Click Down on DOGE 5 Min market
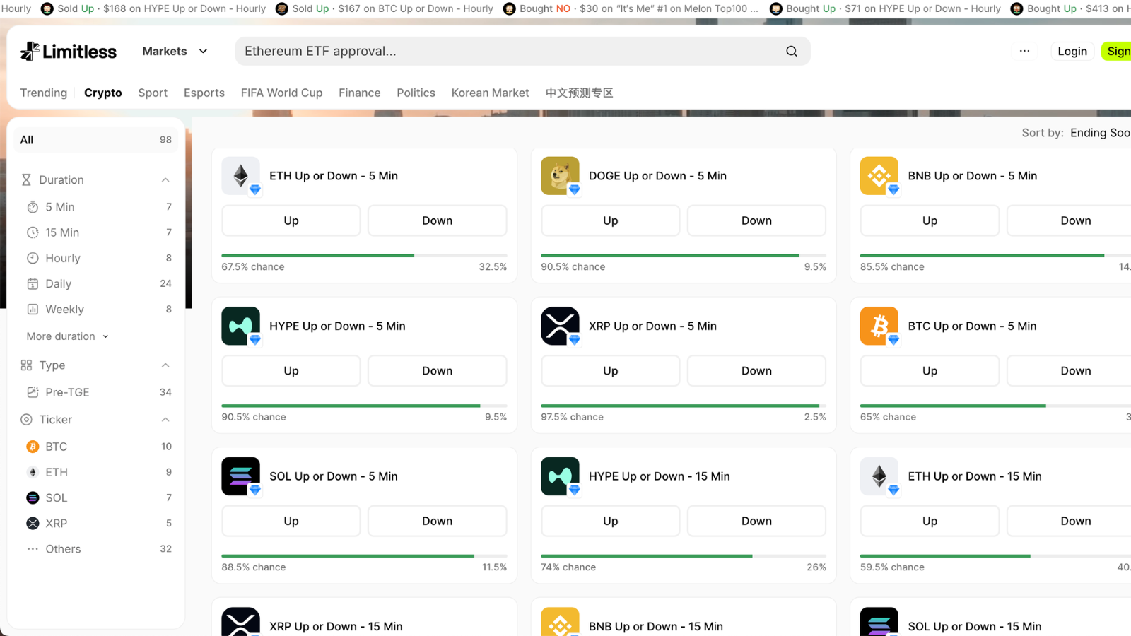 click(x=756, y=220)
